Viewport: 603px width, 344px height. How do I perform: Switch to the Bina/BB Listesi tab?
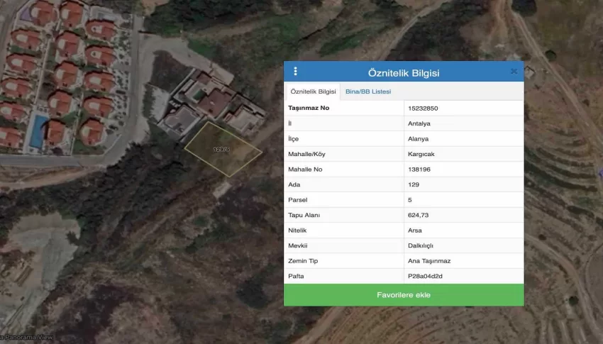pos(367,91)
